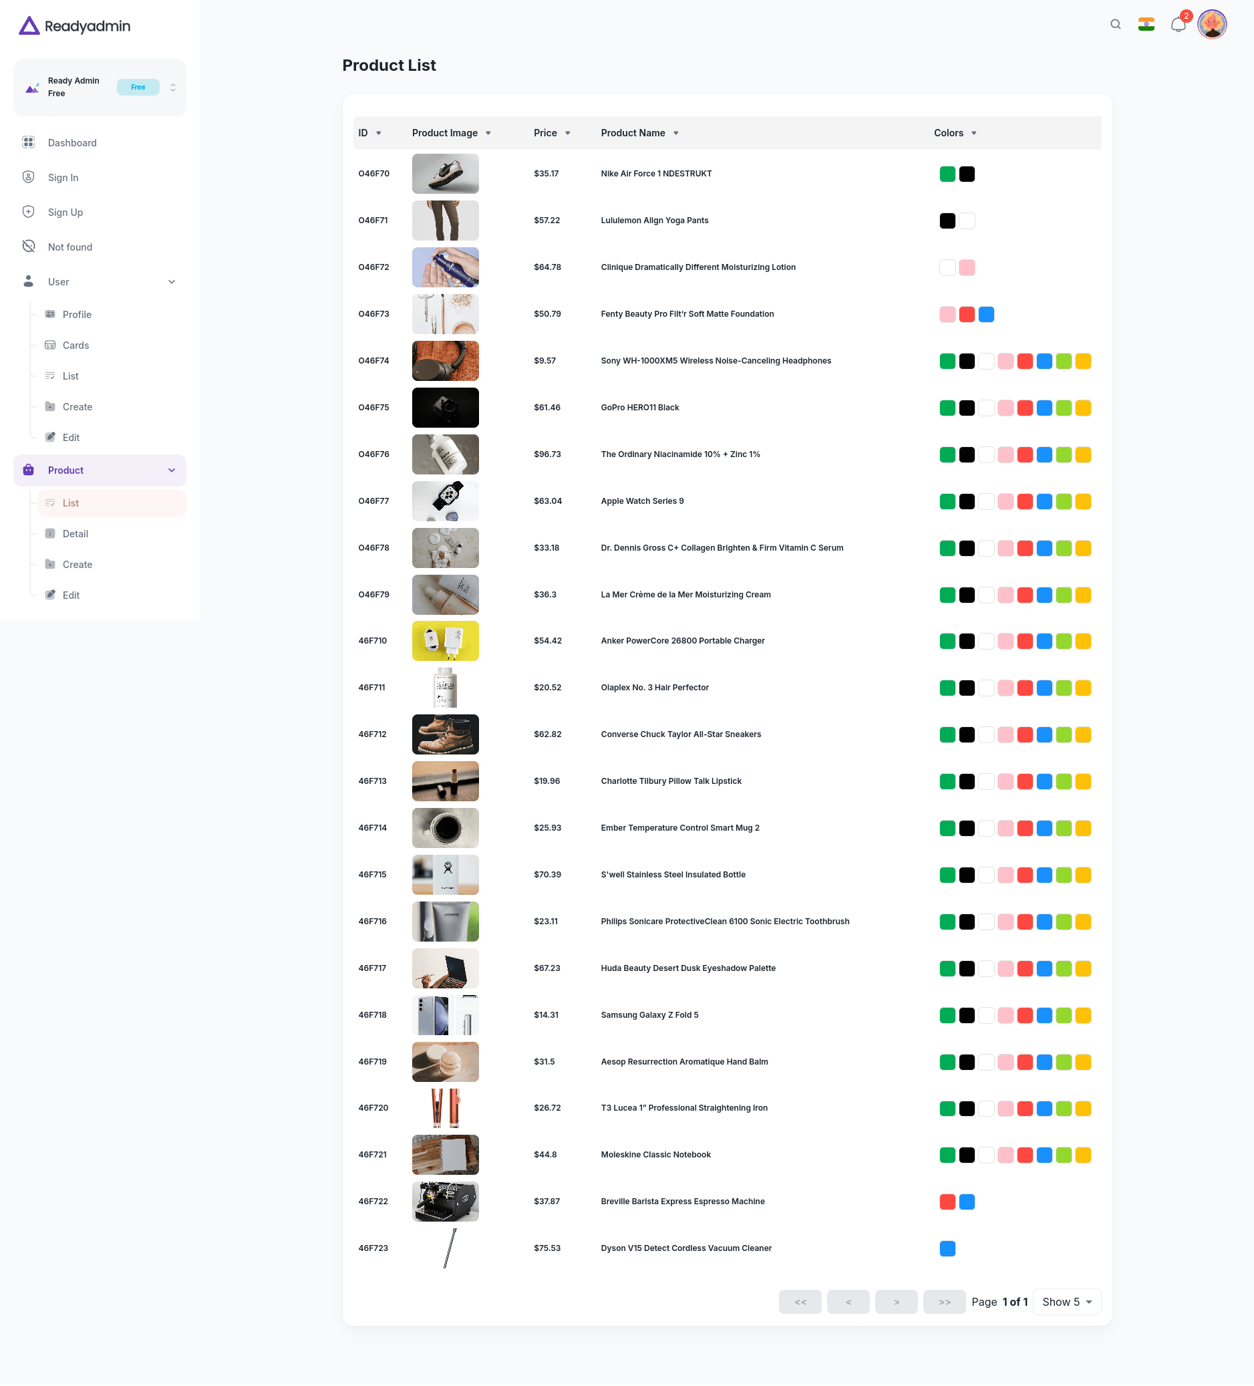Open the Create page under Product
Screen dimensions: 1254x1386
77,565
